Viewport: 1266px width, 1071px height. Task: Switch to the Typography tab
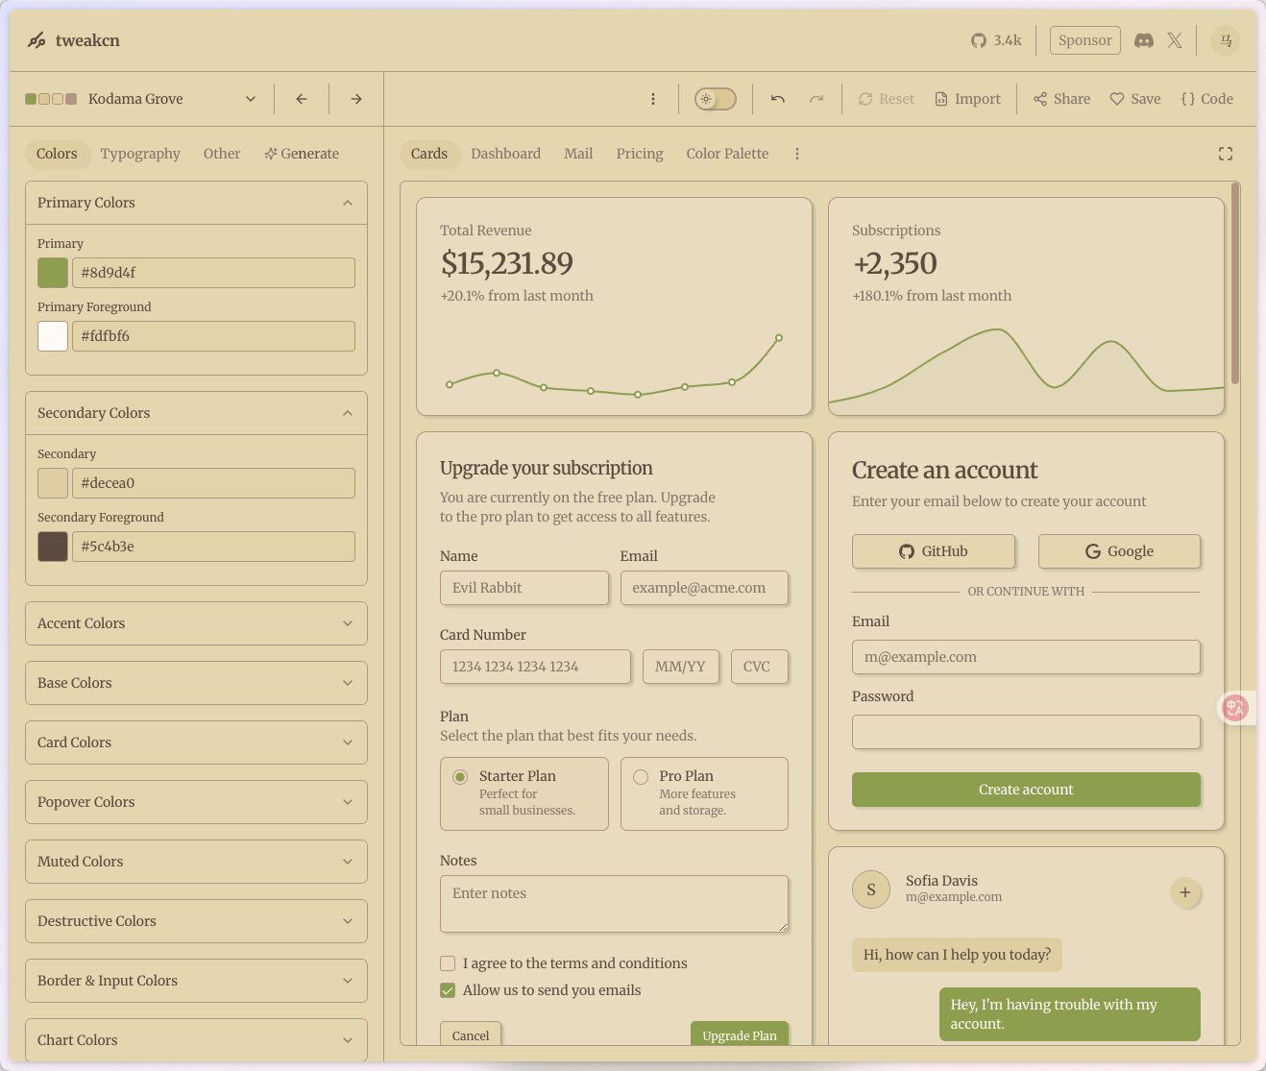pyautogui.click(x=140, y=154)
